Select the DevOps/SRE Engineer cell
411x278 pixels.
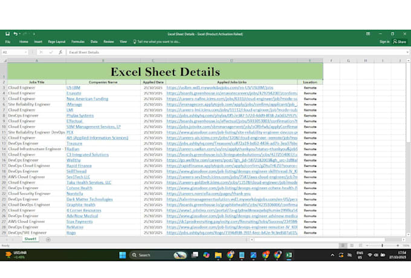pyautogui.click(x=37, y=233)
